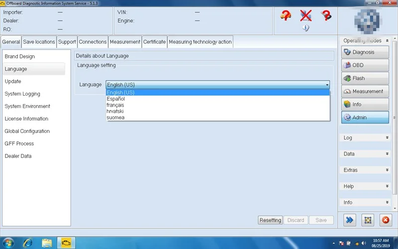398x249 pixels.
Task: Click the blue double-arrow forward icon
Action: 350,220
